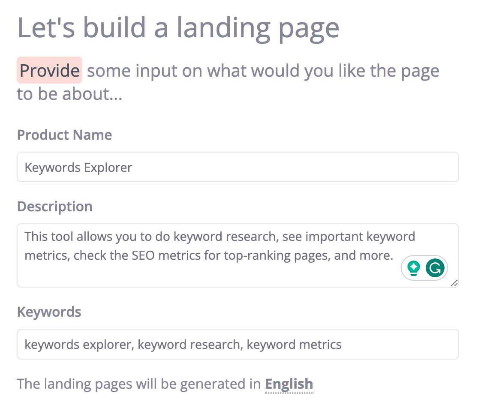
Task: Focus the Keywords input field
Action: pos(237,344)
